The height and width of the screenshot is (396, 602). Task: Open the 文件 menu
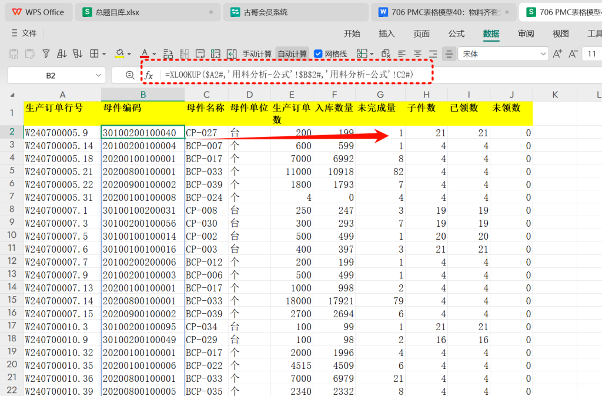pyautogui.click(x=29, y=33)
